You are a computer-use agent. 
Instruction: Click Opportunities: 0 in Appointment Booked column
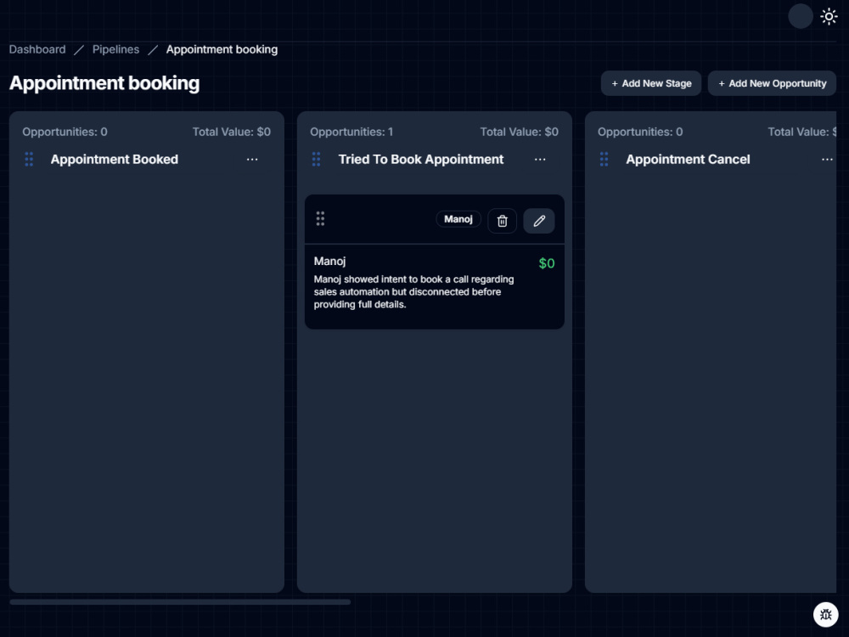(65, 132)
